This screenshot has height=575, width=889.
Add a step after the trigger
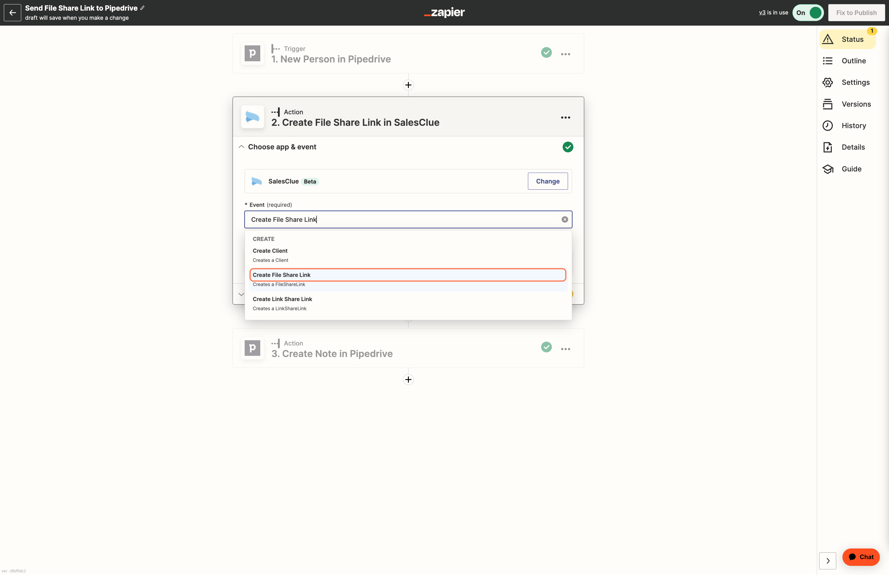[x=408, y=85]
